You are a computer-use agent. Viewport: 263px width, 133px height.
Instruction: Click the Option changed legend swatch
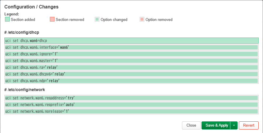pyautogui.click(x=97, y=19)
